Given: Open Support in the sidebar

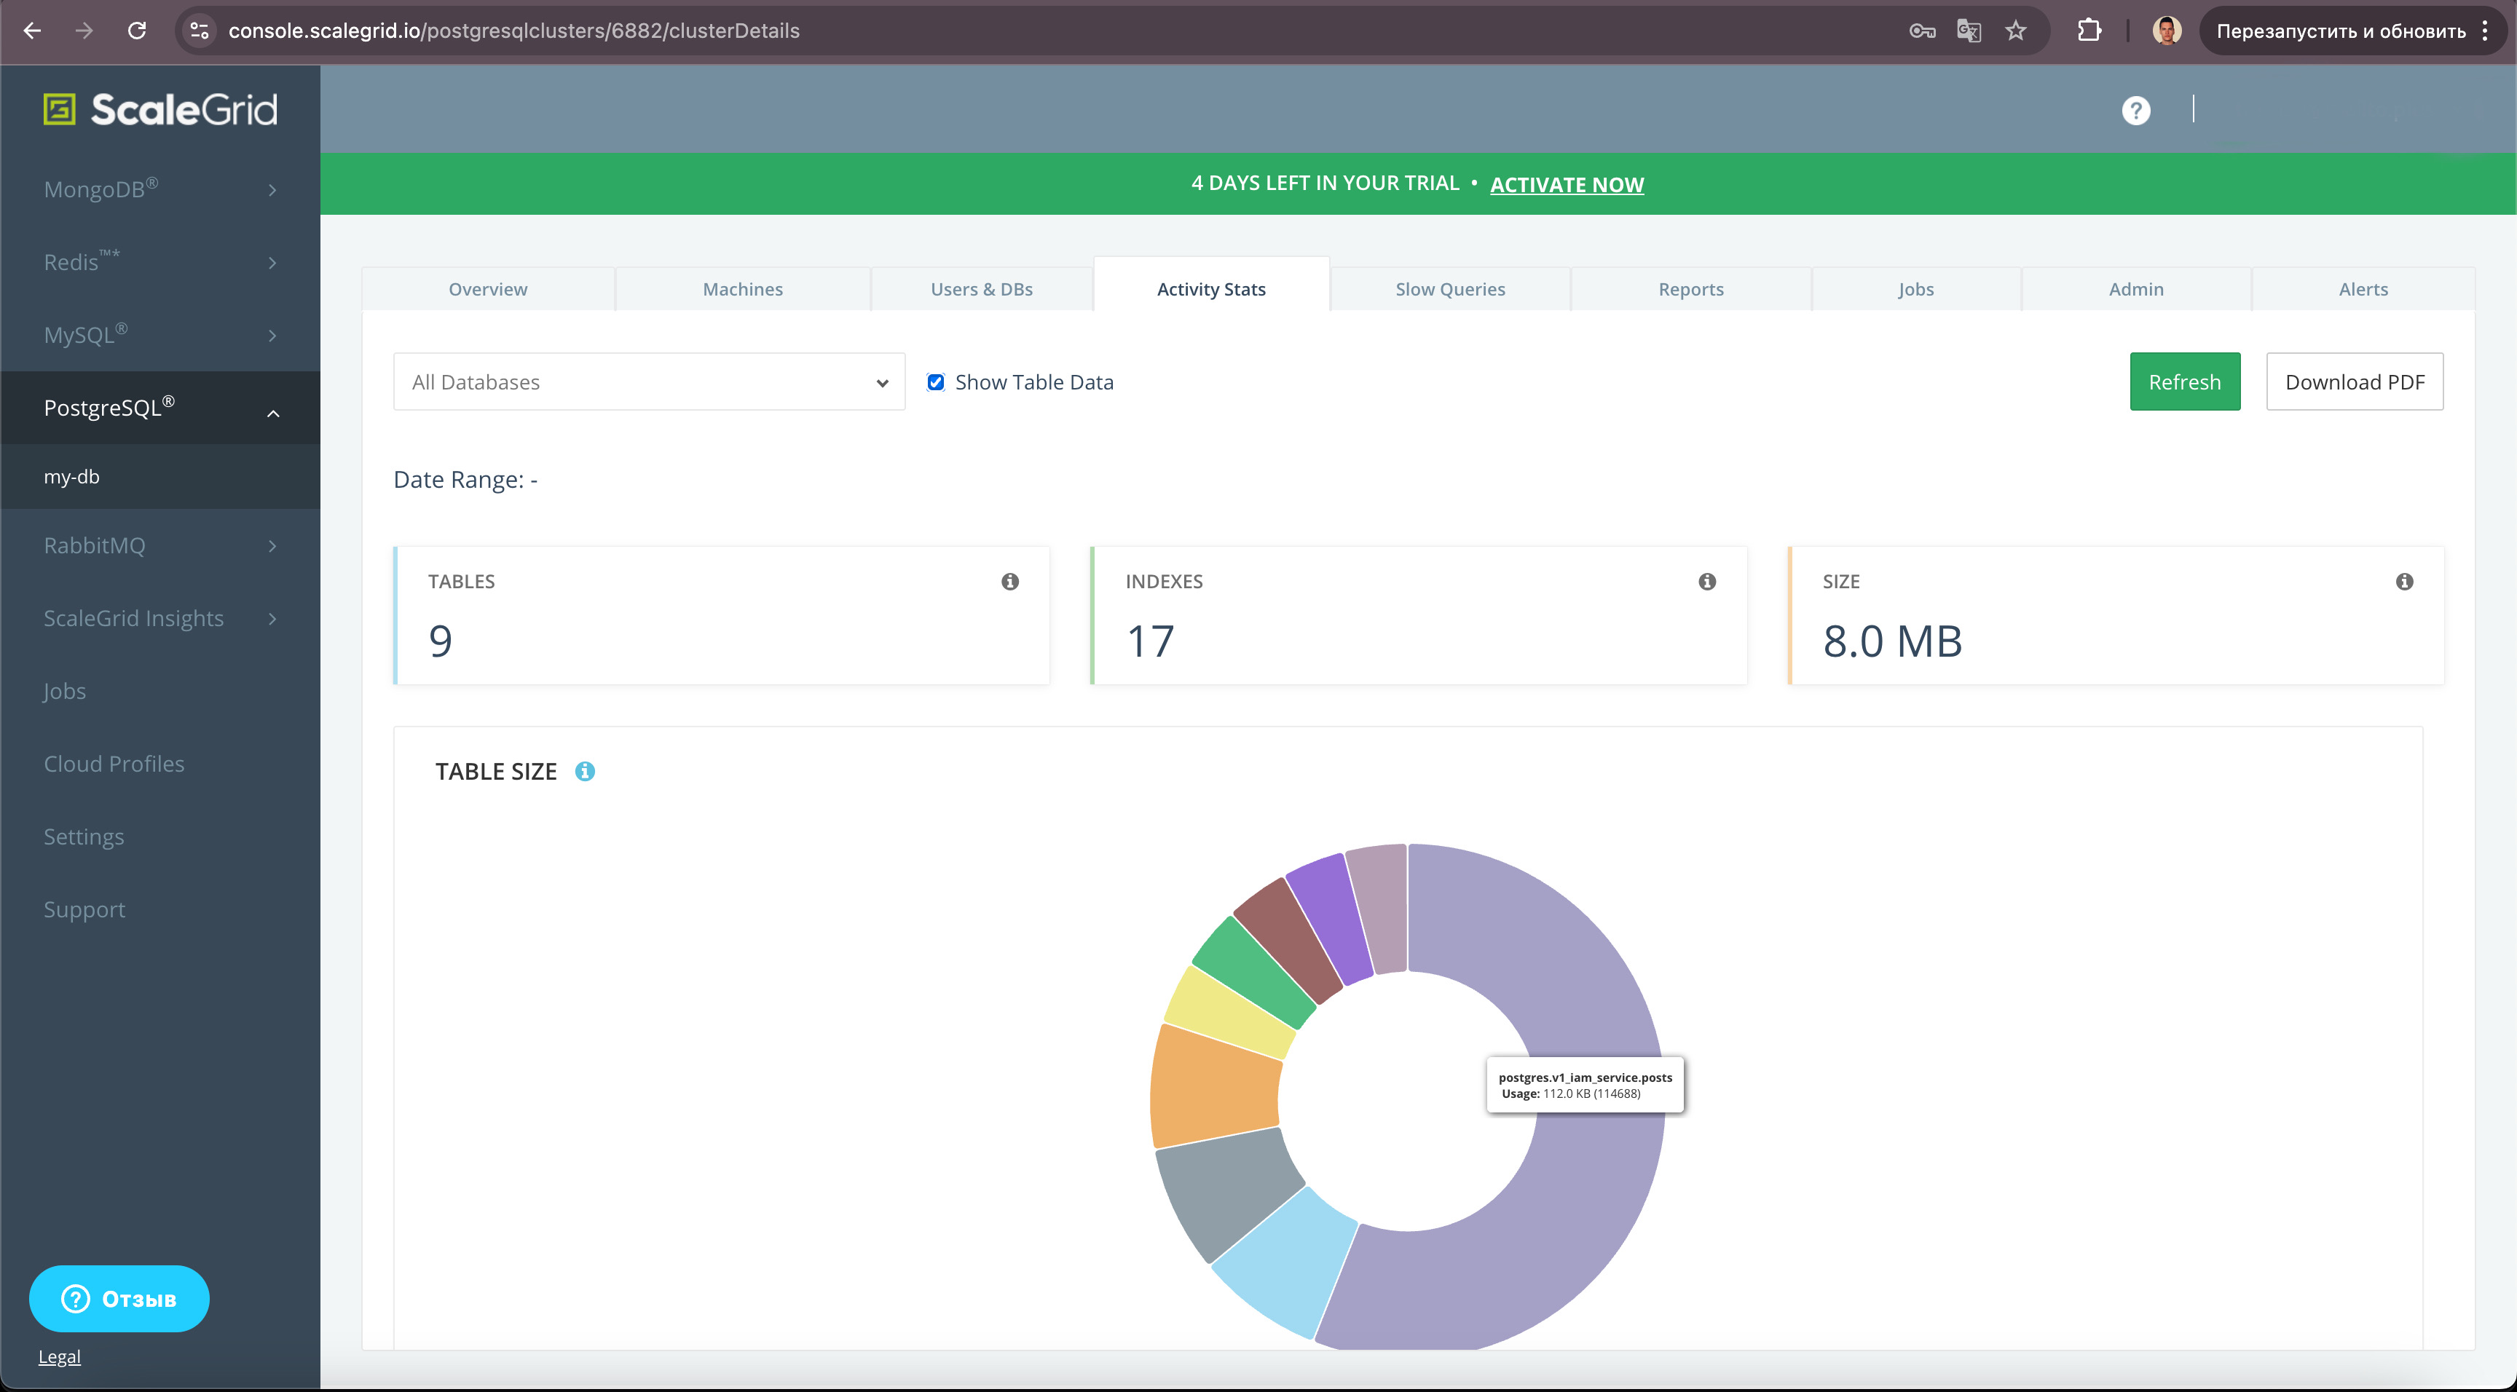Looking at the screenshot, I should point(85,911).
